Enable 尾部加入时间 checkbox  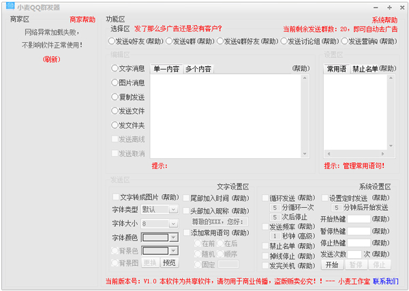click(186, 198)
